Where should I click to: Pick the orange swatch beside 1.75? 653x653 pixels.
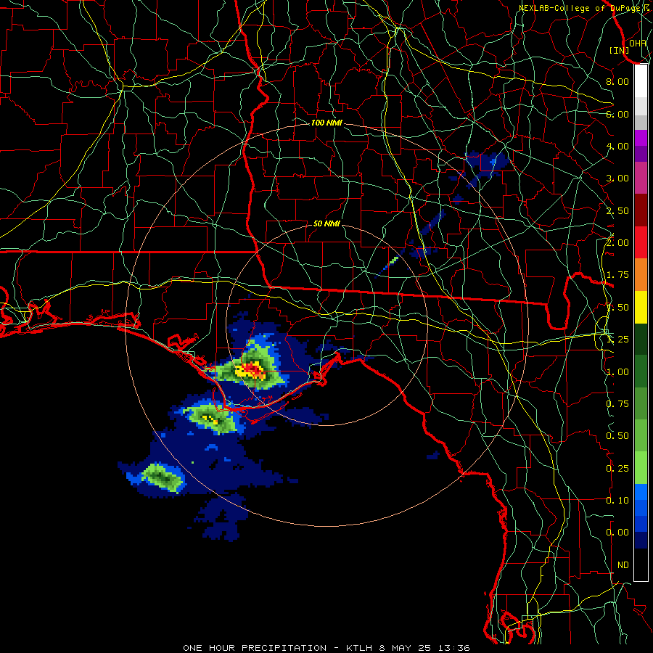click(x=641, y=275)
